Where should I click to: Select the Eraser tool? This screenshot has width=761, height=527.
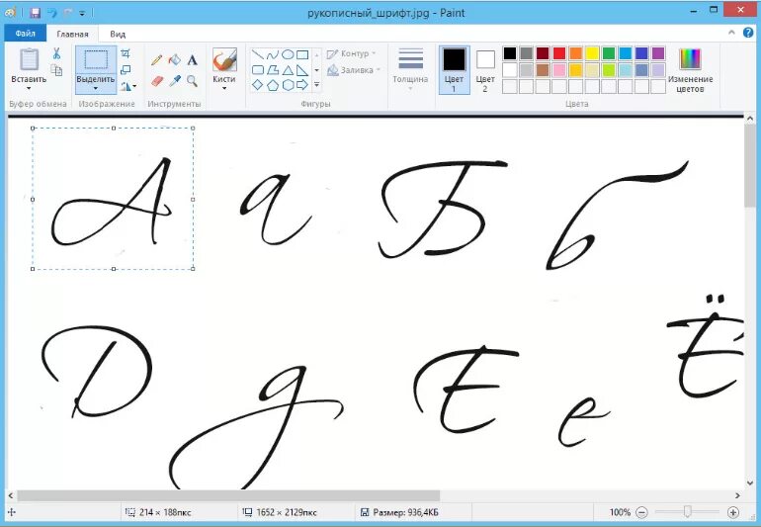pyautogui.click(x=156, y=81)
